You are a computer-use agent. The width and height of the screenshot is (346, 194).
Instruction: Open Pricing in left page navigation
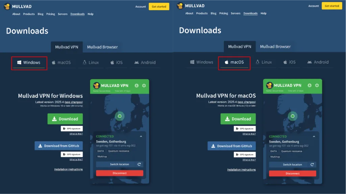(51, 14)
